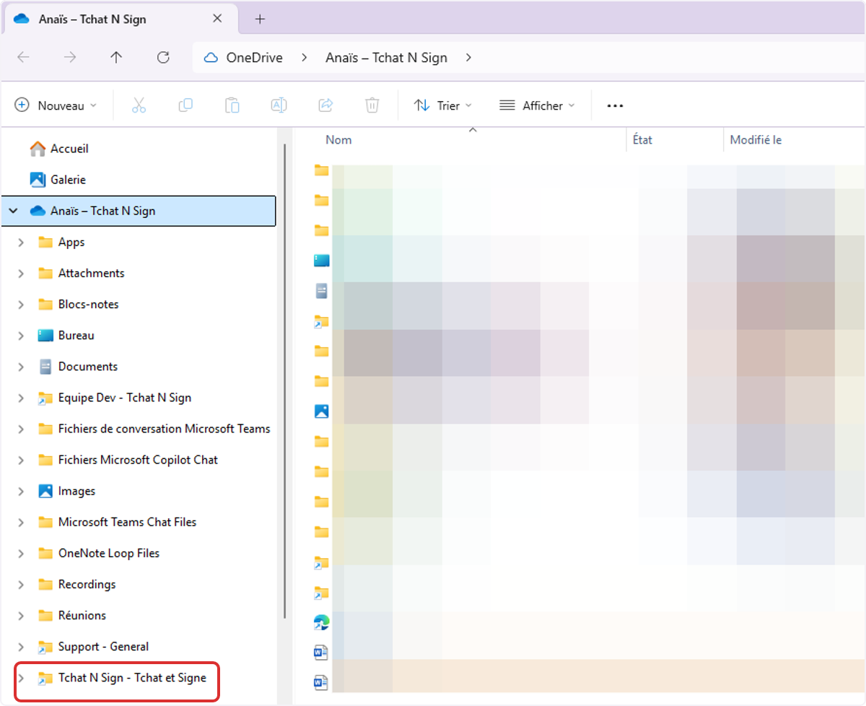
Task: Click the Support - General shortcut icon
Action: (45, 647)
